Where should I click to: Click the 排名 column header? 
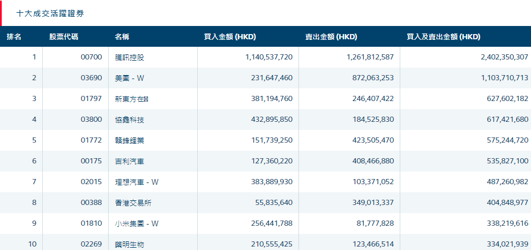14,37
